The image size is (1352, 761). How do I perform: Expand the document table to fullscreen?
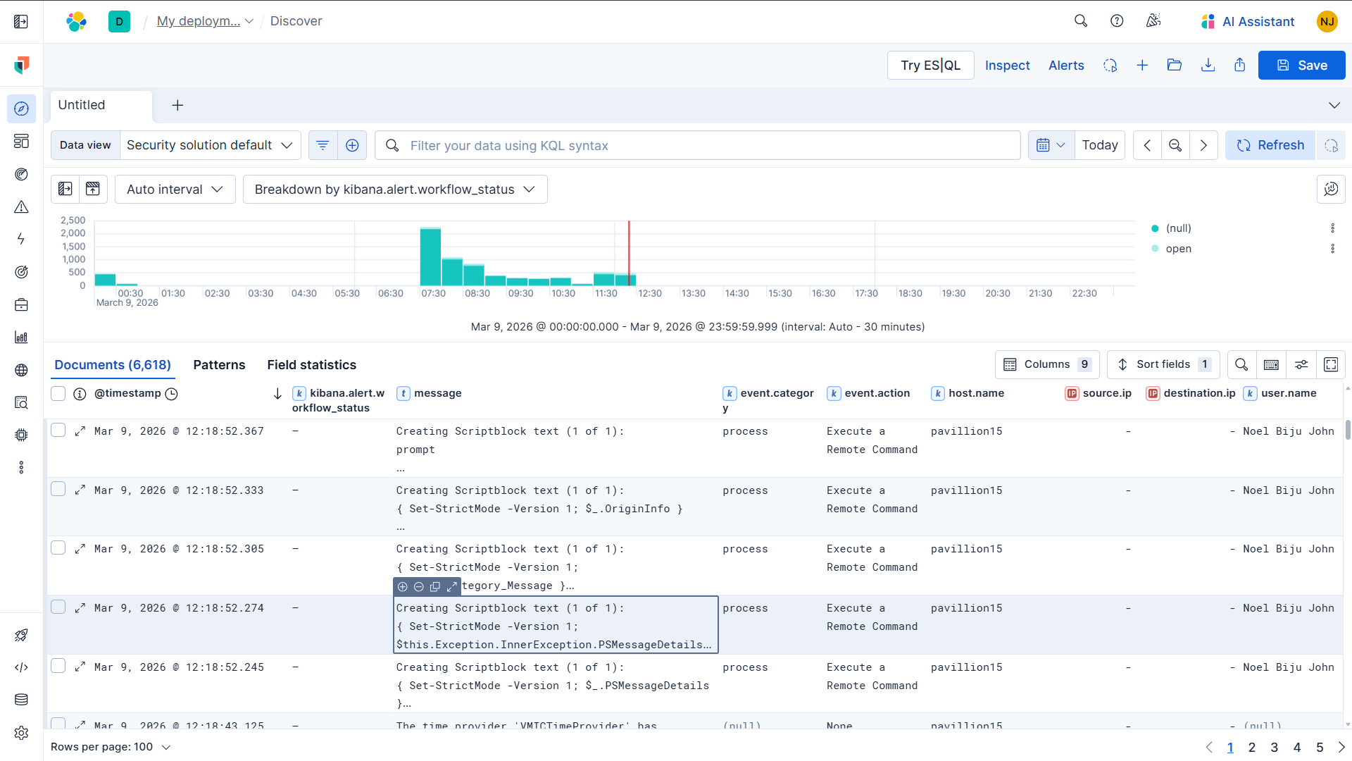(1331, 364)
